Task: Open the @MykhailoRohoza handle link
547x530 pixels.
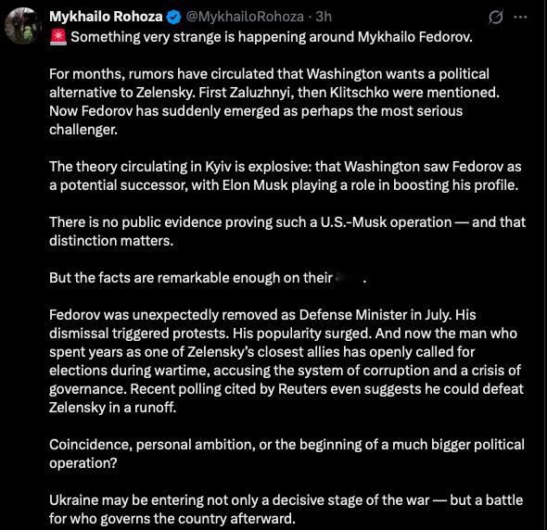Action: (x=245, y=17)
